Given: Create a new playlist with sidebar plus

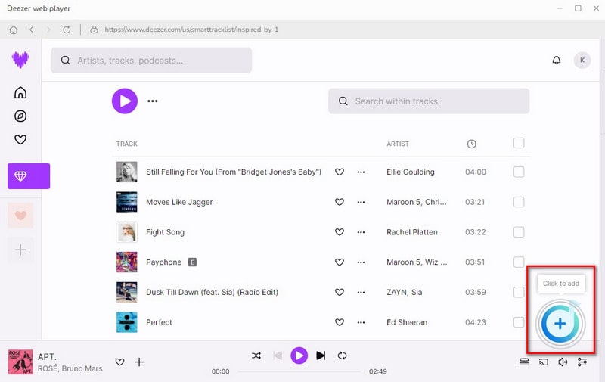Looking at the screenshot, I should pos(20,250).
